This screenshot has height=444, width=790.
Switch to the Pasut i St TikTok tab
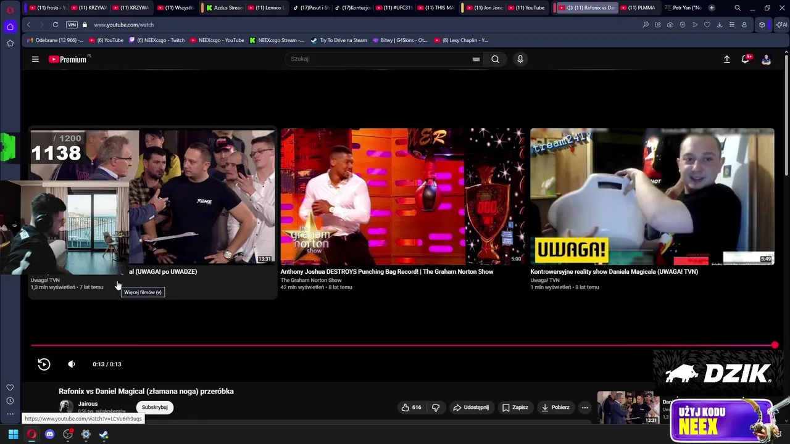(x=312, y=8)
